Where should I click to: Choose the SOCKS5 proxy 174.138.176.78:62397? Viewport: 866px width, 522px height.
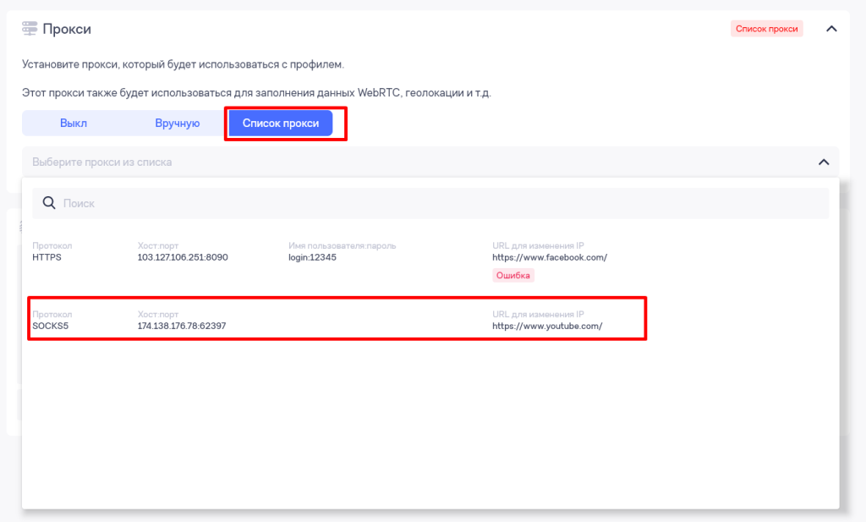tap(430, 320)
